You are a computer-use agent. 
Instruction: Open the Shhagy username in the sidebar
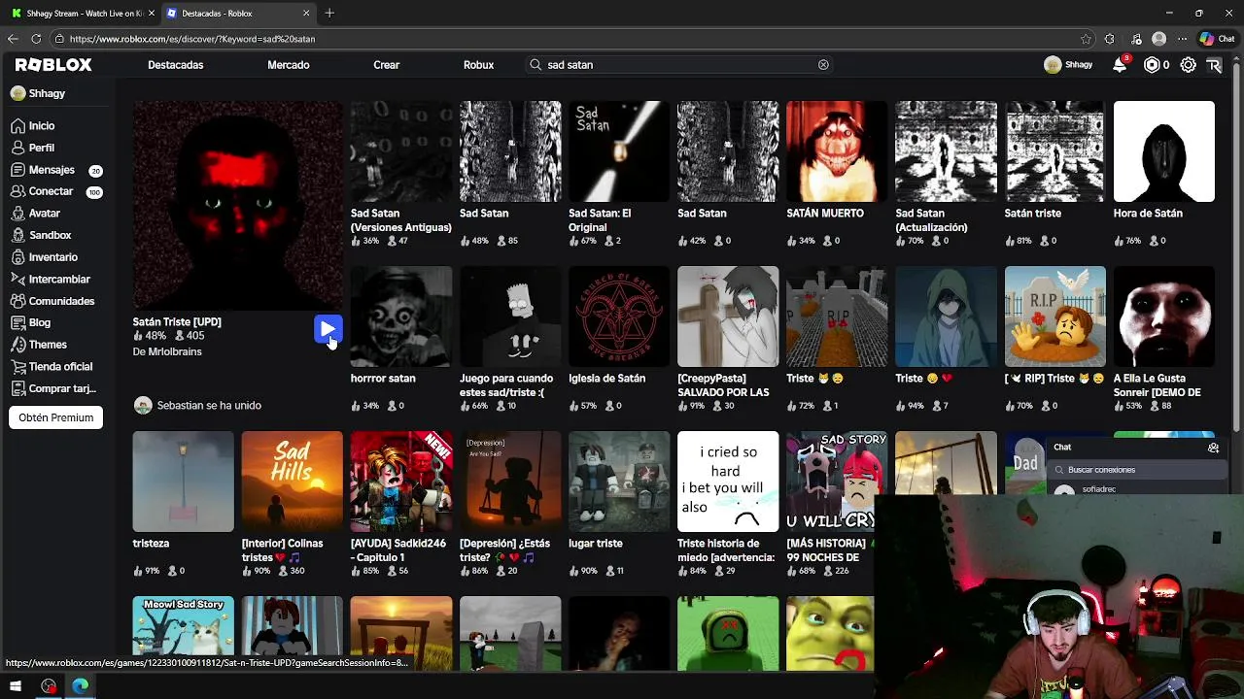(47, 93)
